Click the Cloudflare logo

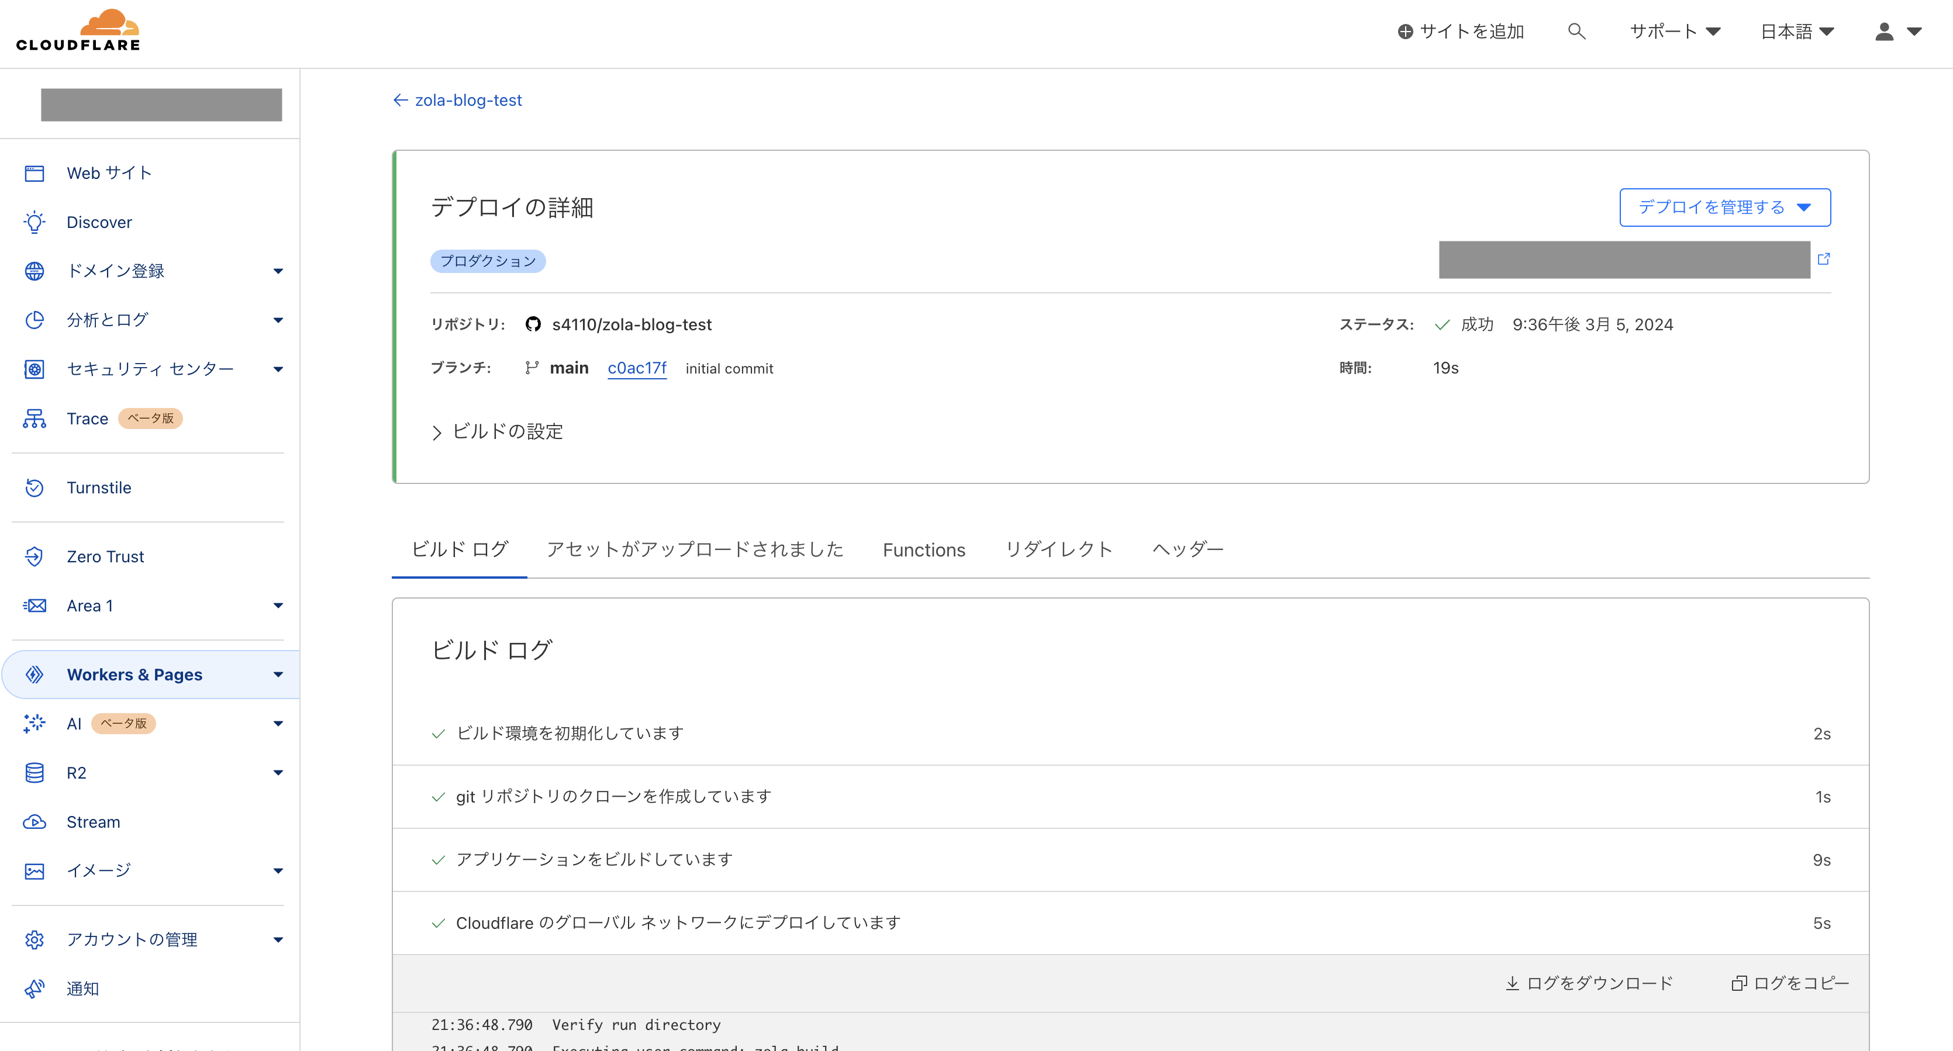79,32
